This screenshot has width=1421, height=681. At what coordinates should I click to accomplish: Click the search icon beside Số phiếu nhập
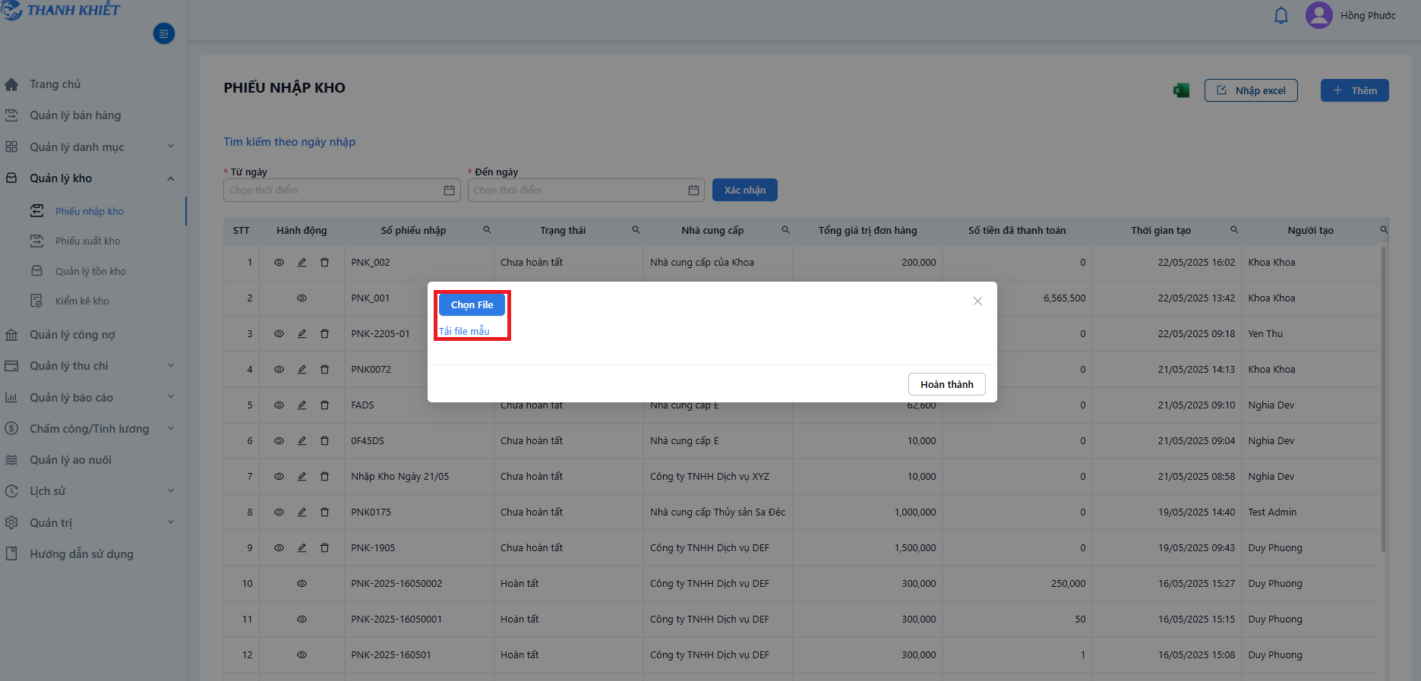[487, 230]
